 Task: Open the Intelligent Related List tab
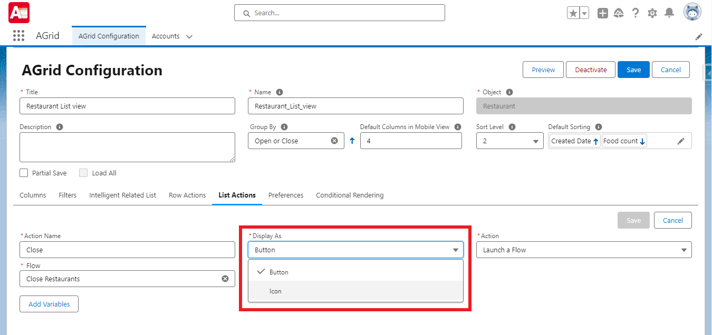pos(123,195)
